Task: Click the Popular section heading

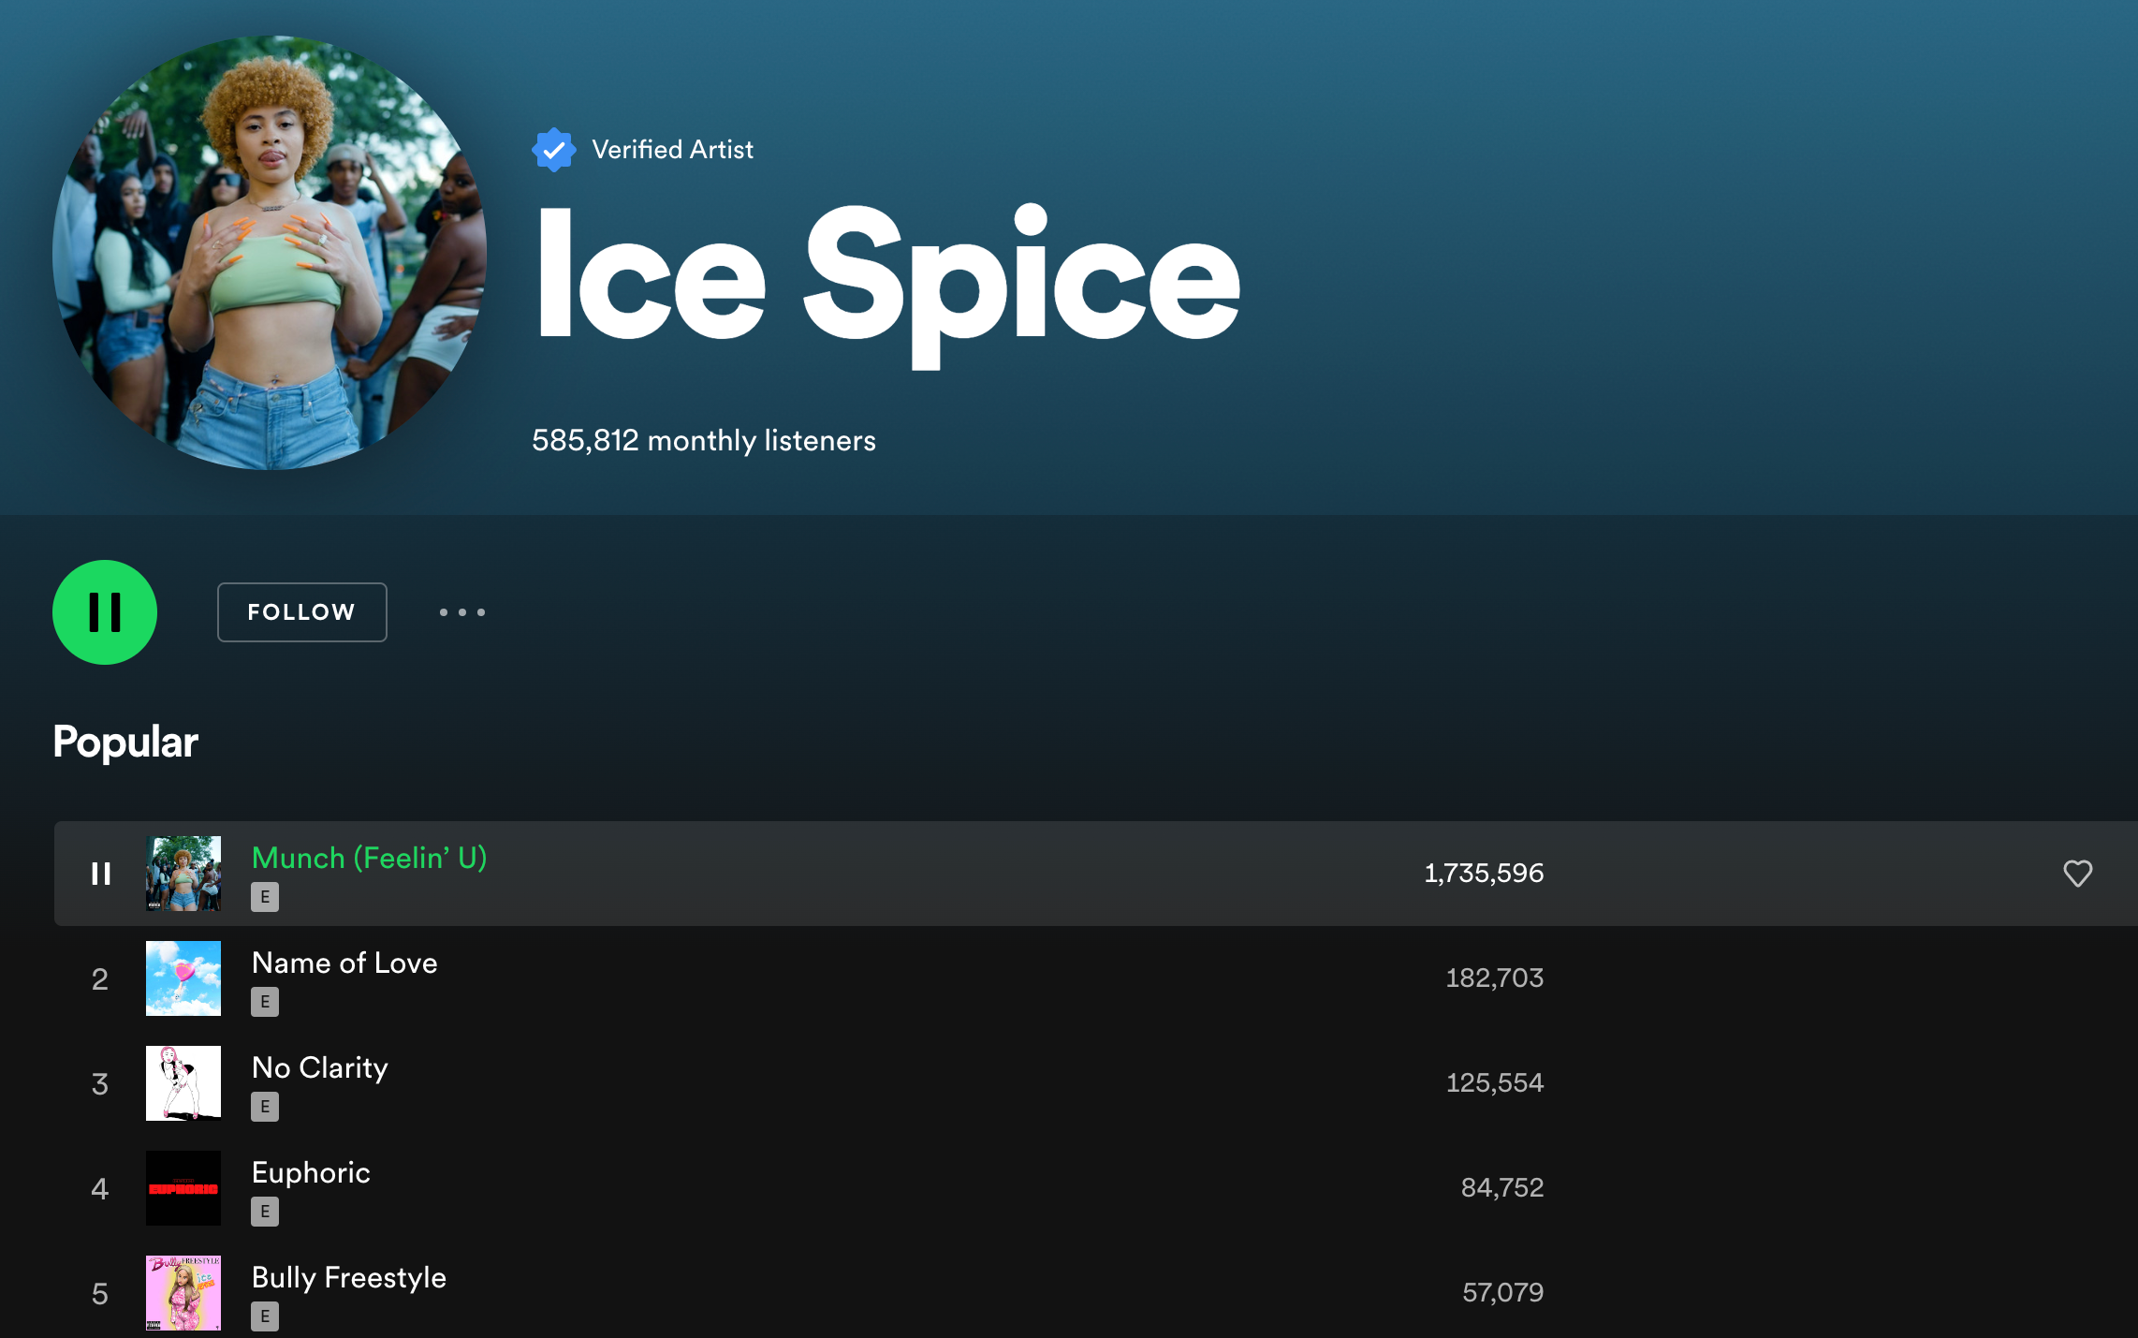Action: point(125,743)
